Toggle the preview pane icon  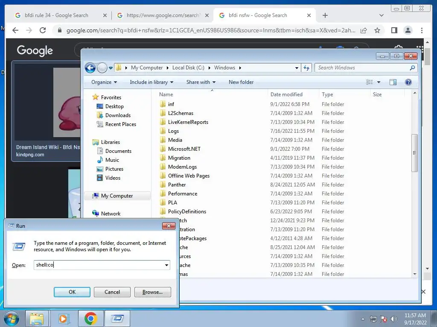[393, 82]
